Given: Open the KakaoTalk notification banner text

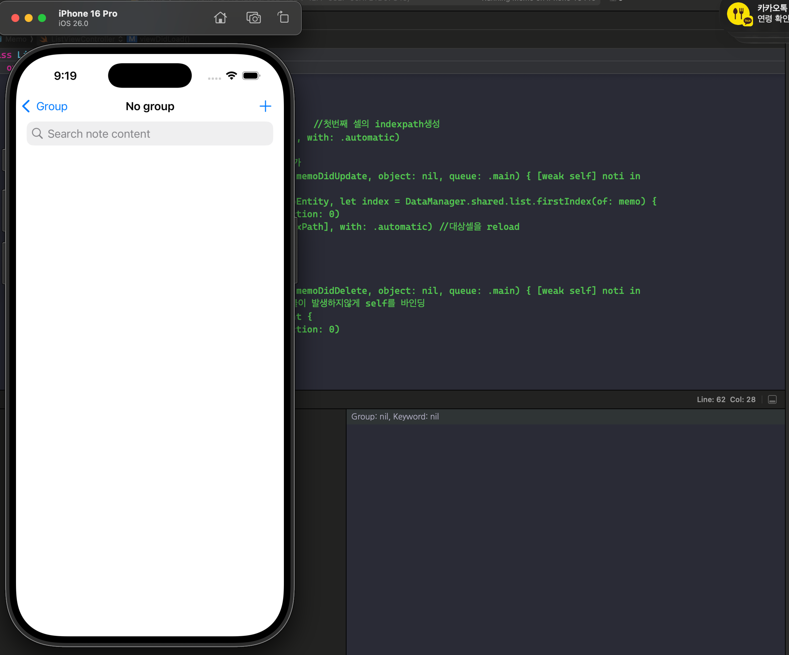Looking at the screenshot, I should tap(772, 14).
